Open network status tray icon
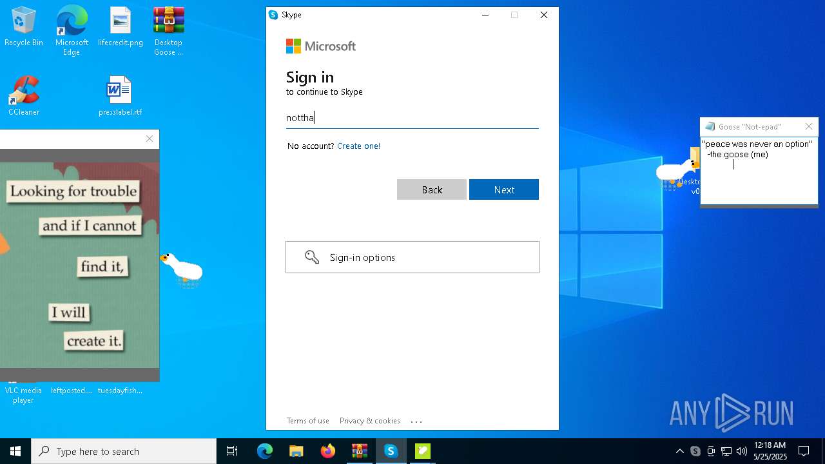Screen dimensions: 825x464 tap(726, 451)
